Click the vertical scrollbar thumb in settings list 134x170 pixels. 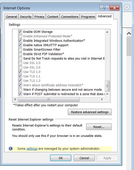107,86
